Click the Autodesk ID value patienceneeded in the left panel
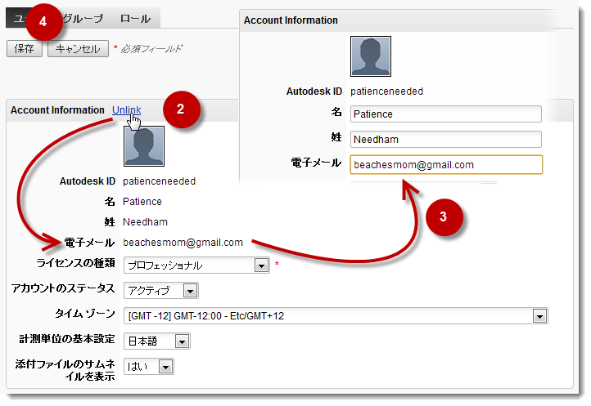591x406 pixels. pyautogui.click(x=159, y=181)
